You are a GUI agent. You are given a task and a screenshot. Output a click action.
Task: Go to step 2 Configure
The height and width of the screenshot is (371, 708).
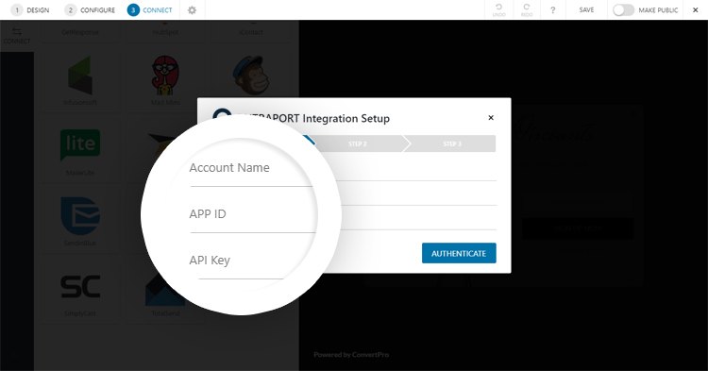(90, 10)
